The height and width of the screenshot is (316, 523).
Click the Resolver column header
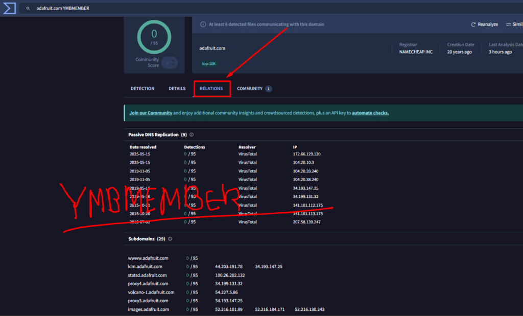247,147
